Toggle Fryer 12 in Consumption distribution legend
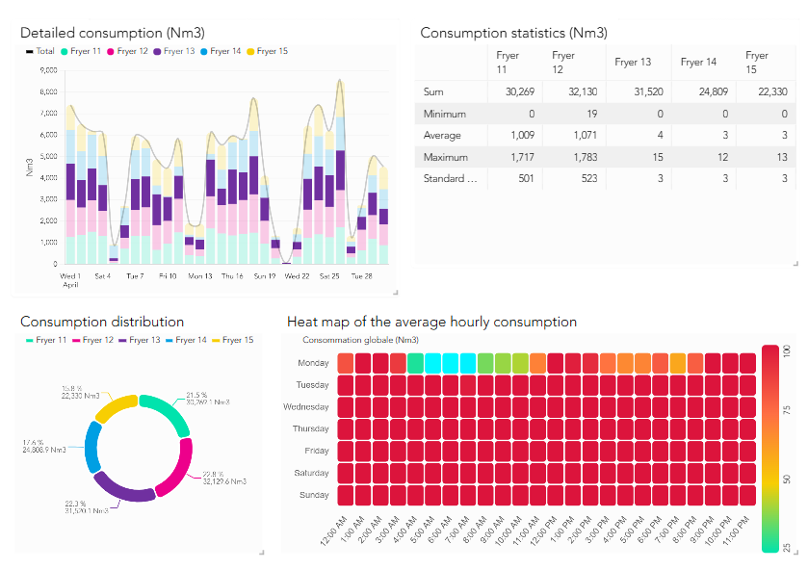 click(92, 340)
